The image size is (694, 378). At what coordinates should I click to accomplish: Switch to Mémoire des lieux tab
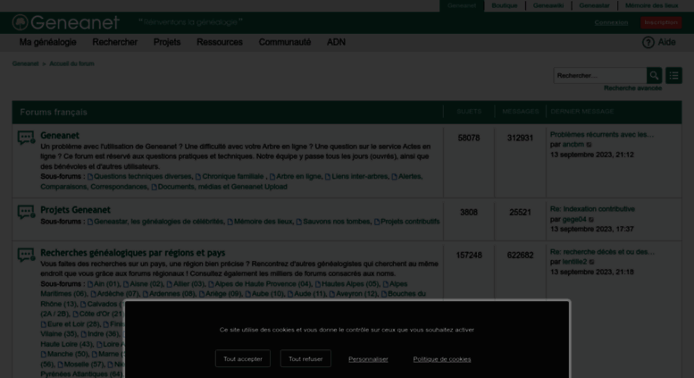click(x=651, y=5)
